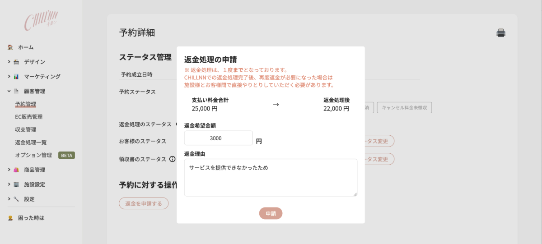Click the printer icon
This screenshot has height=244, width=542.
coord(501,32)
